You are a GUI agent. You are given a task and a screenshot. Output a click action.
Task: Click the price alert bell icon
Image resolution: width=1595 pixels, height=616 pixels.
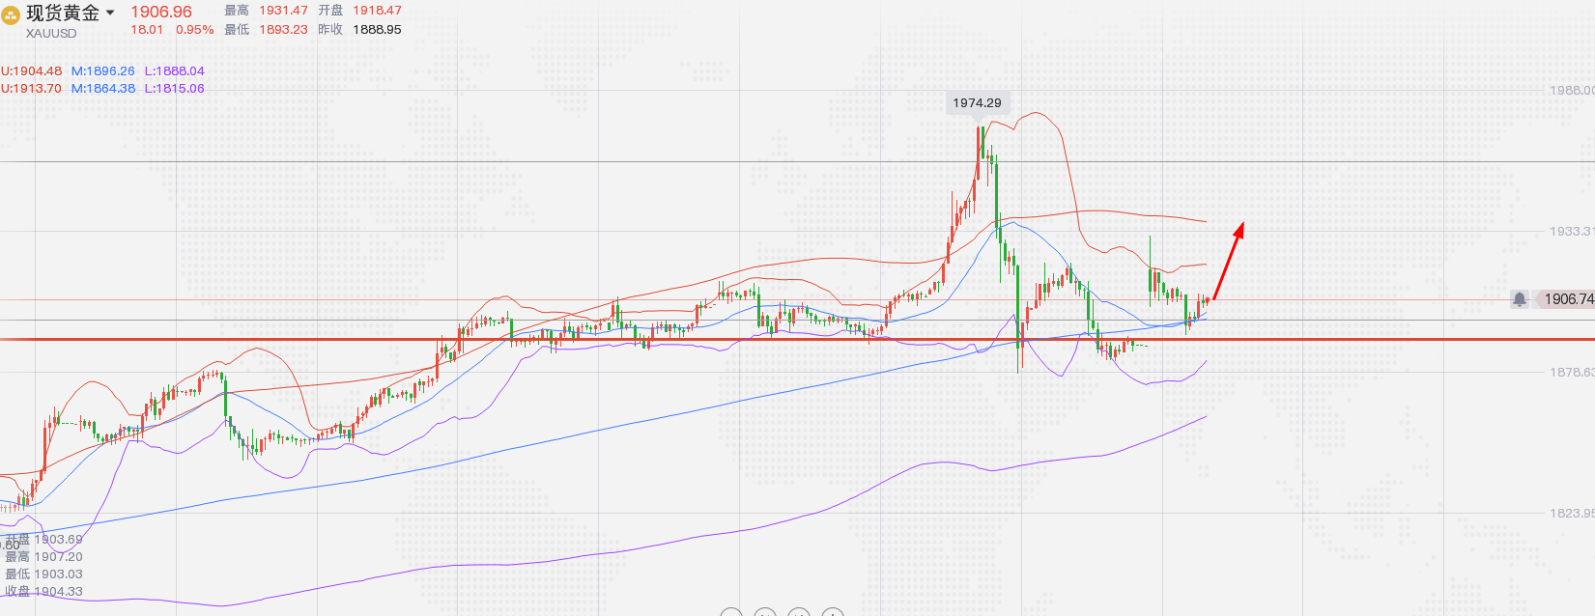pos(1520,299)
